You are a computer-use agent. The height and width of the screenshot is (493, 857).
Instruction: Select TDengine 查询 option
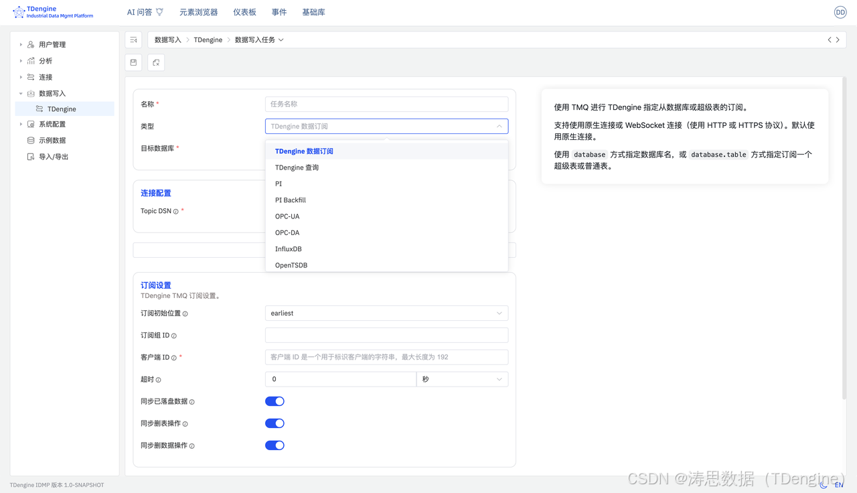[x=386, y=167]
